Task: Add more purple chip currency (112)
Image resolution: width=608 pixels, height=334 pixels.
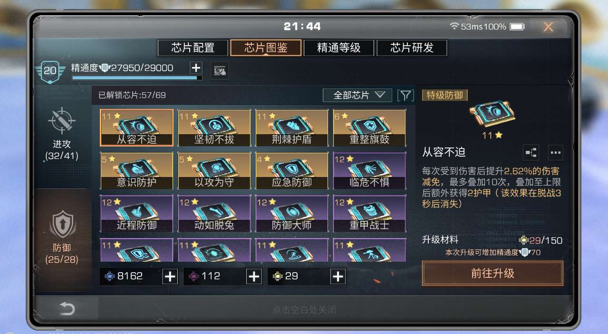Action: pos(254,276)
